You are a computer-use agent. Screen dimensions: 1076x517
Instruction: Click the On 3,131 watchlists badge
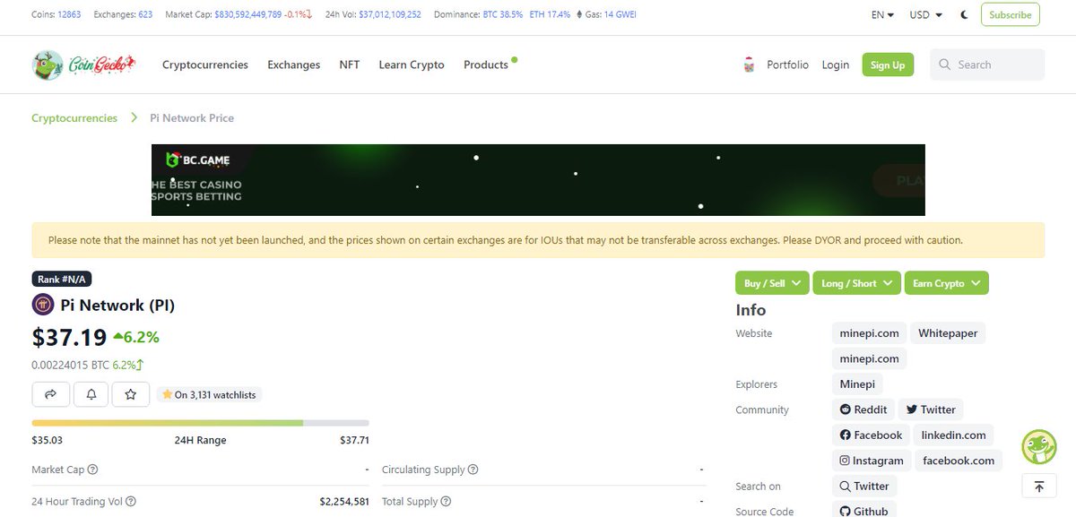pyautogui.click(x=209, y=394)
